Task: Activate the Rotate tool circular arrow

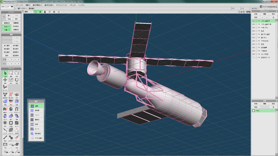Action: pos(17,80)
